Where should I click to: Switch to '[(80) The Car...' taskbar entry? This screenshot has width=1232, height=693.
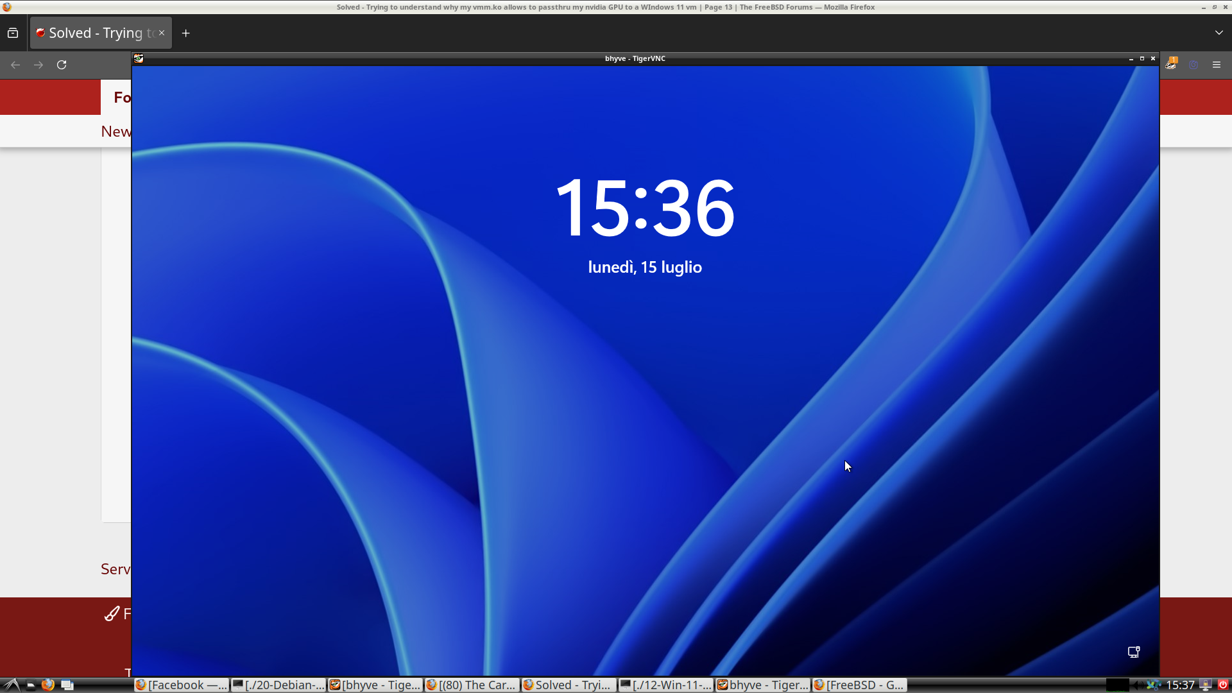coord(472,685)
